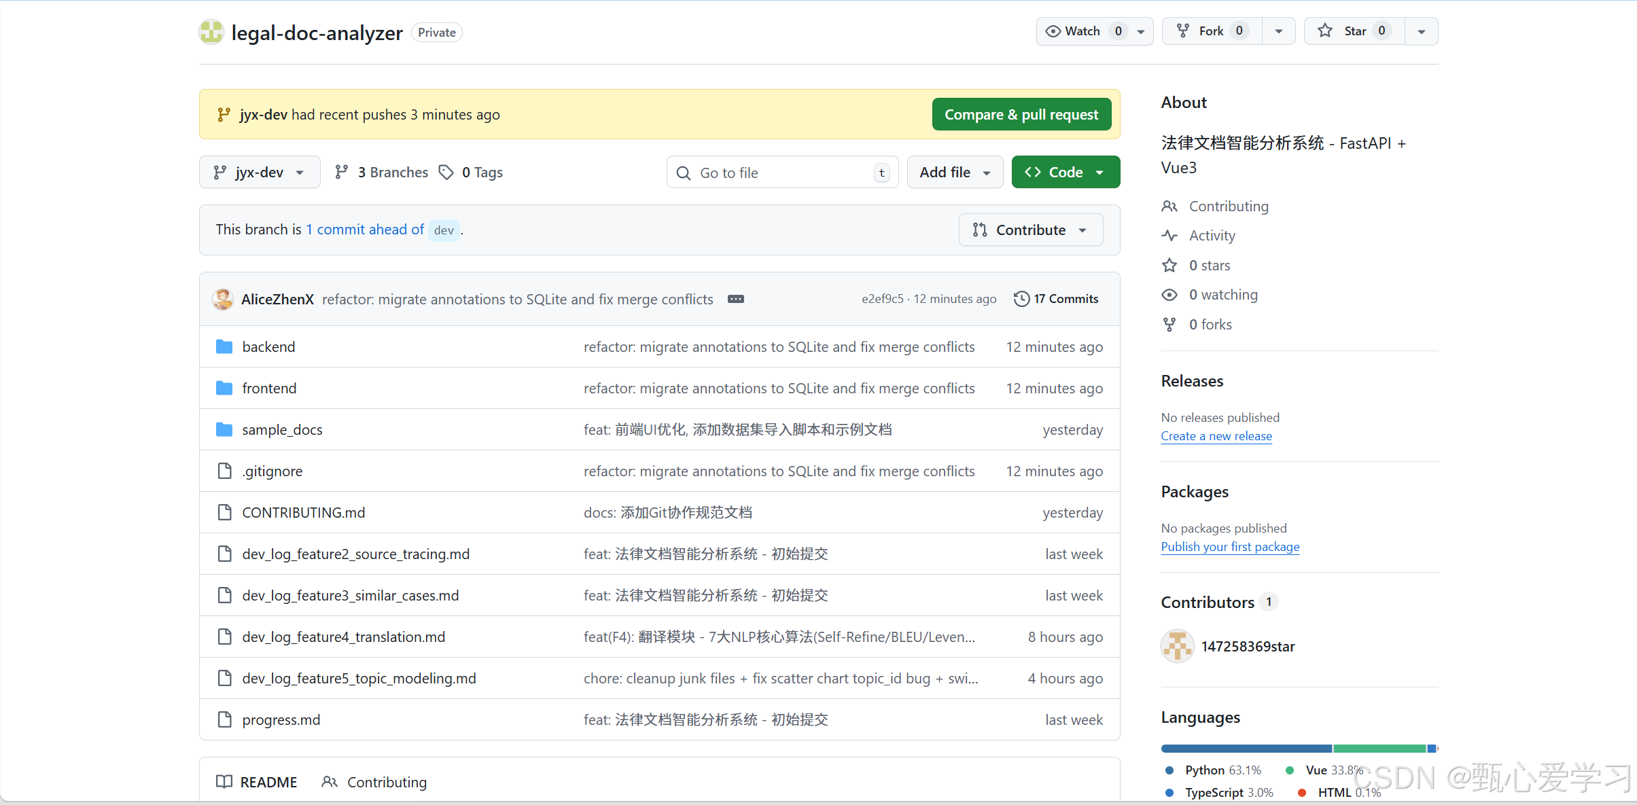Image resolution: width=1637 pixels, height=805 pixels.
Task: Click the .gitignore file icon
Action: 224,471
